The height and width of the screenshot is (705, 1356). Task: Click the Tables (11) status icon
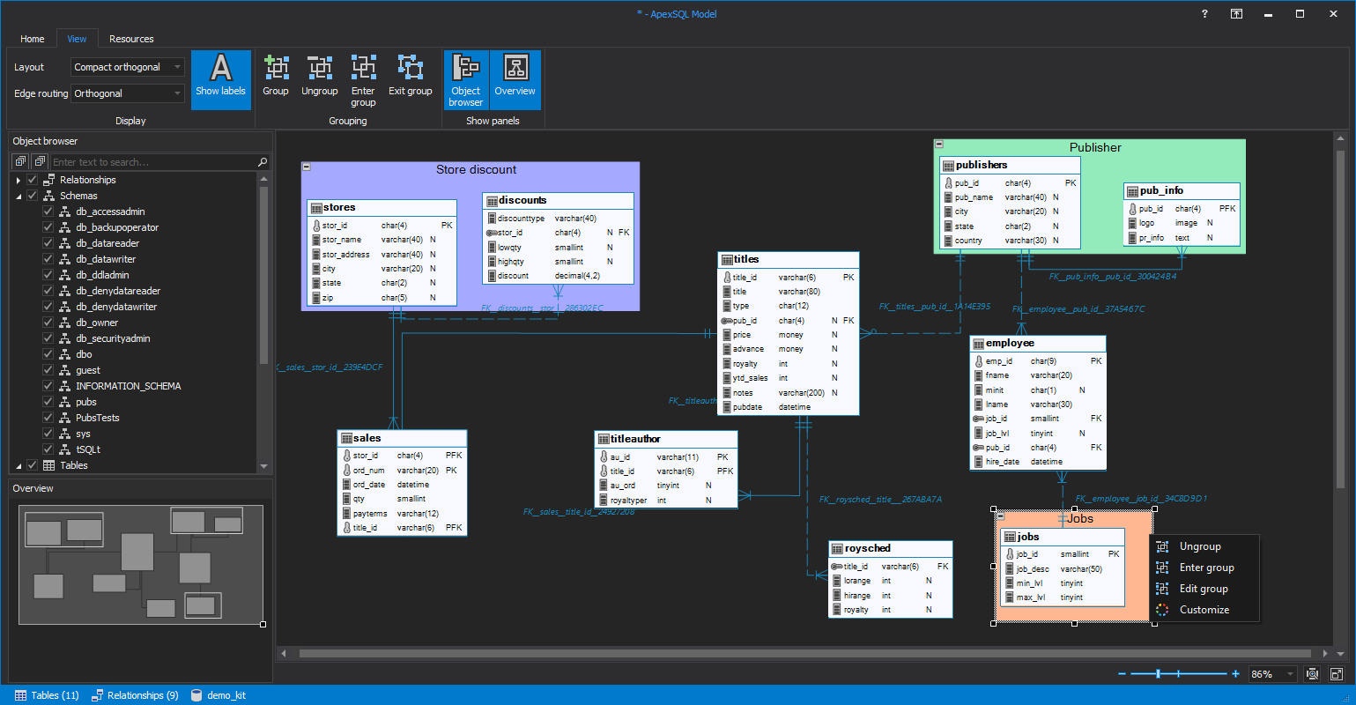[x=21, y=695]
